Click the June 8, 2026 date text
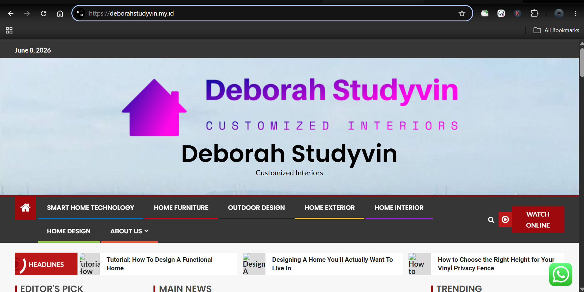Viewport: 584px width, 292px height. click(33, 50)
